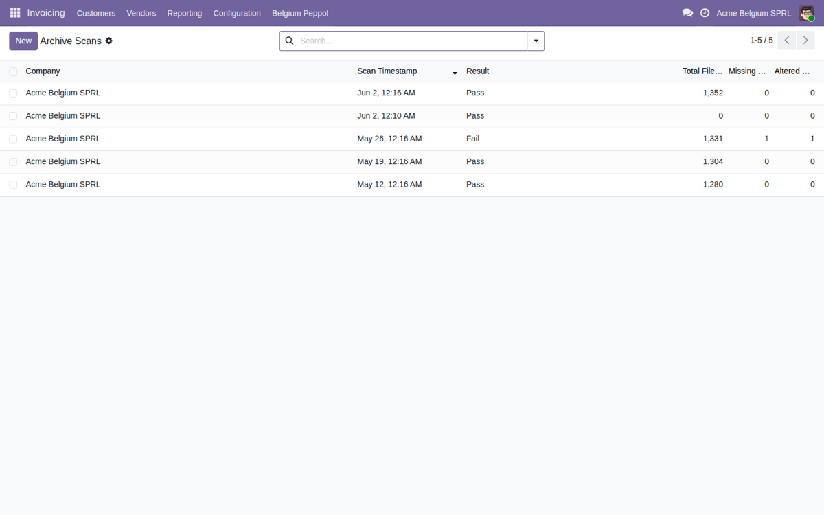Focus the Search input field
This screenshot has height=515, width=824.
coord(412,41)
